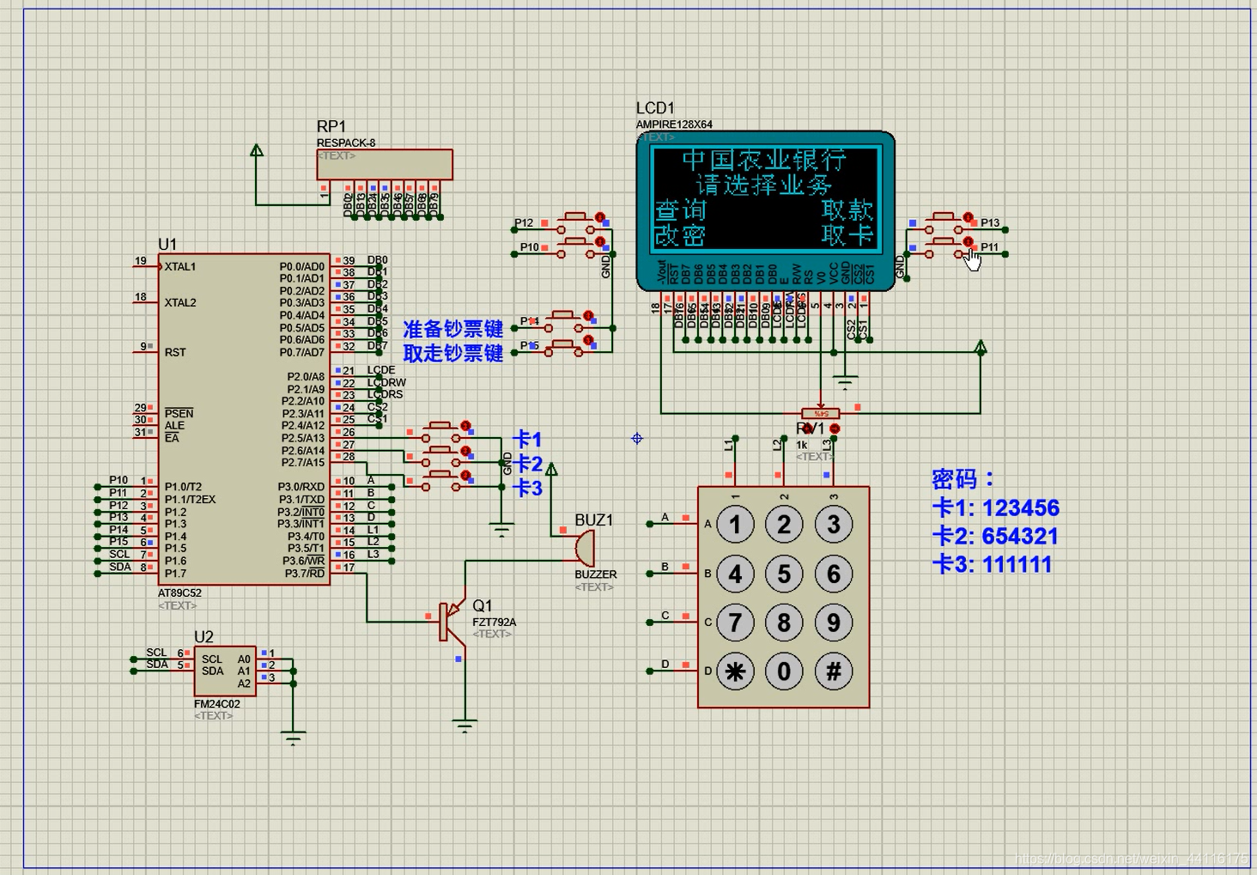Click the P12 net label left of LCD
The image size is (1257, 875).
tap(524, 222)
